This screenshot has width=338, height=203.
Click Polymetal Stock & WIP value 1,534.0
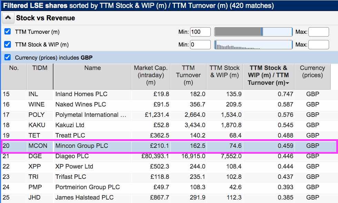[x=231, y=115]
